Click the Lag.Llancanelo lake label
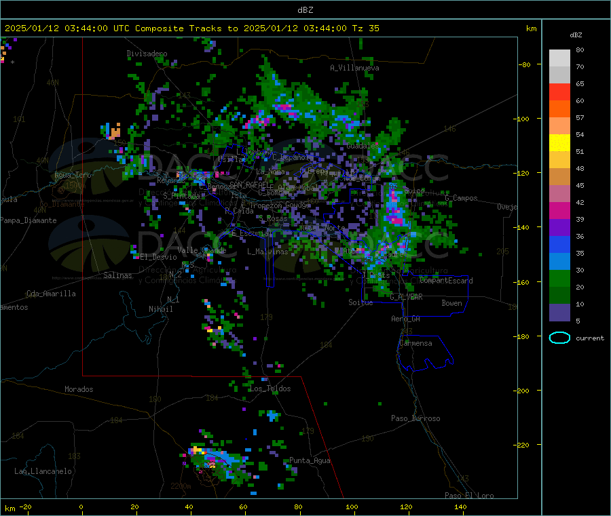Image resolution: width=611 pixels, height=516 pixels. (43, 471)
